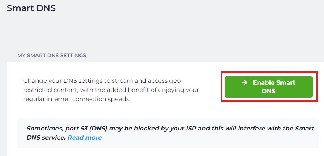This screenshot has width=324, height=156.
Task: Click 'Change your DNS settings' opening text
Action: (x=63, y=81)
